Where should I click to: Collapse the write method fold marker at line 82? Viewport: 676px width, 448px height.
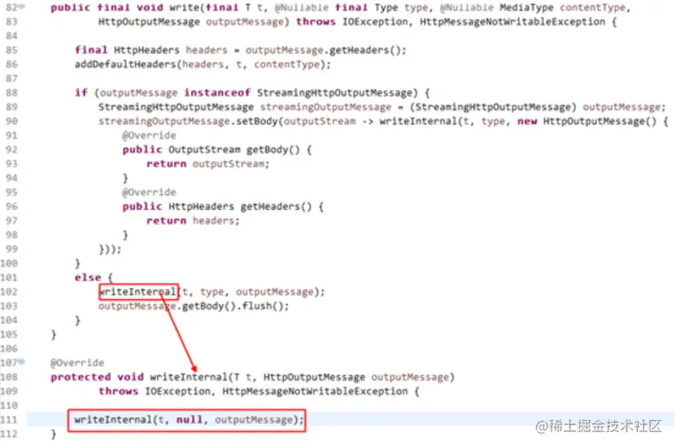21,7
